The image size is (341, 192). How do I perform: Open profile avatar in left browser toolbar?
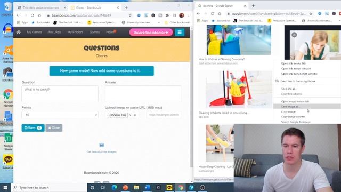(x=182, y=15)
